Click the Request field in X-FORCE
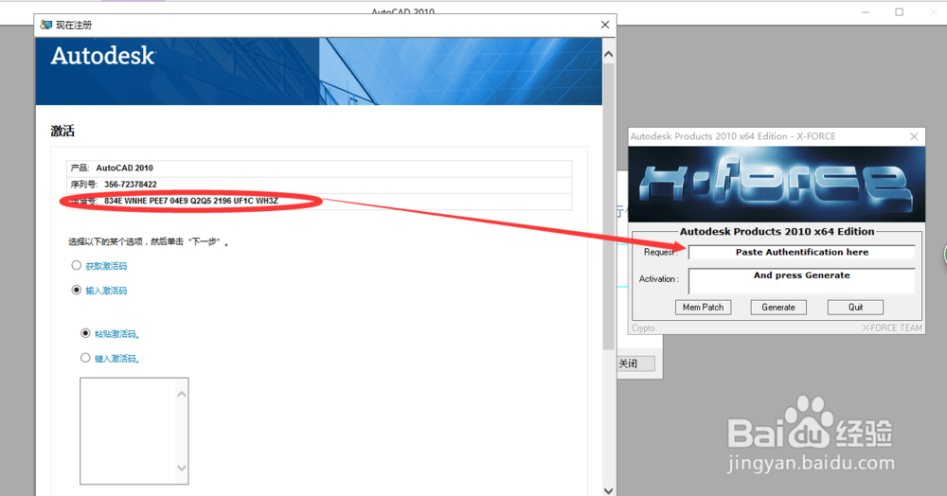The height and width of the screenshot is (496, 947). (801, 252)
